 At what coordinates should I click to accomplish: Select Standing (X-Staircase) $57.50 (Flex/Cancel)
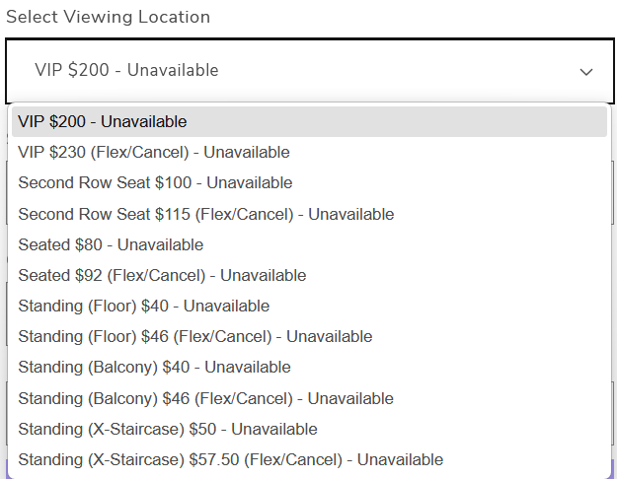pyautogui.click(x=309, y=459)
